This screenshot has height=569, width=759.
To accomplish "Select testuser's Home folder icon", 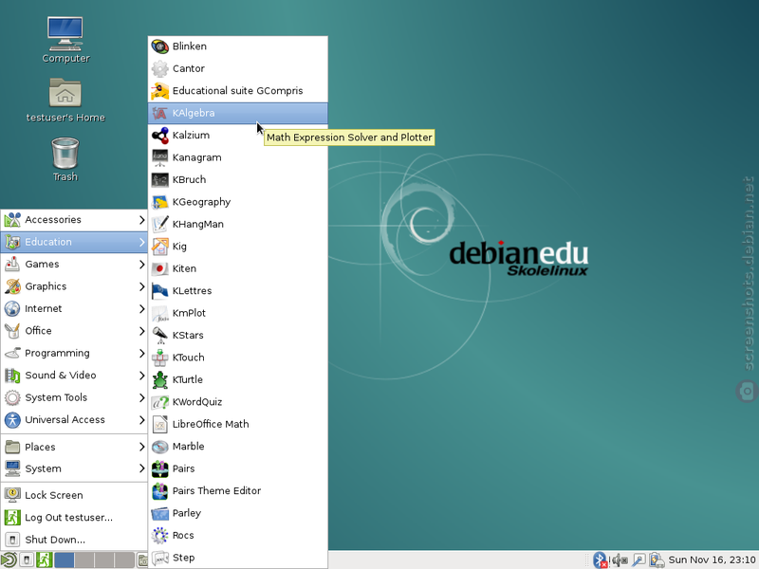I will point(65,101).
